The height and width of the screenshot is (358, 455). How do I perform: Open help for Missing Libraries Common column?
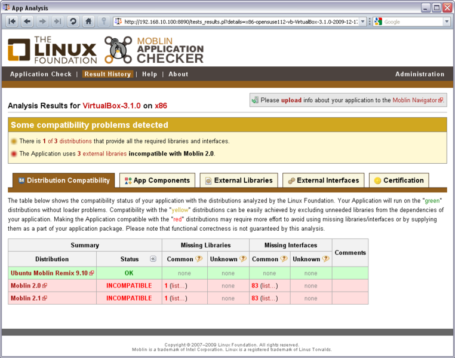click(x=199, y=258)
